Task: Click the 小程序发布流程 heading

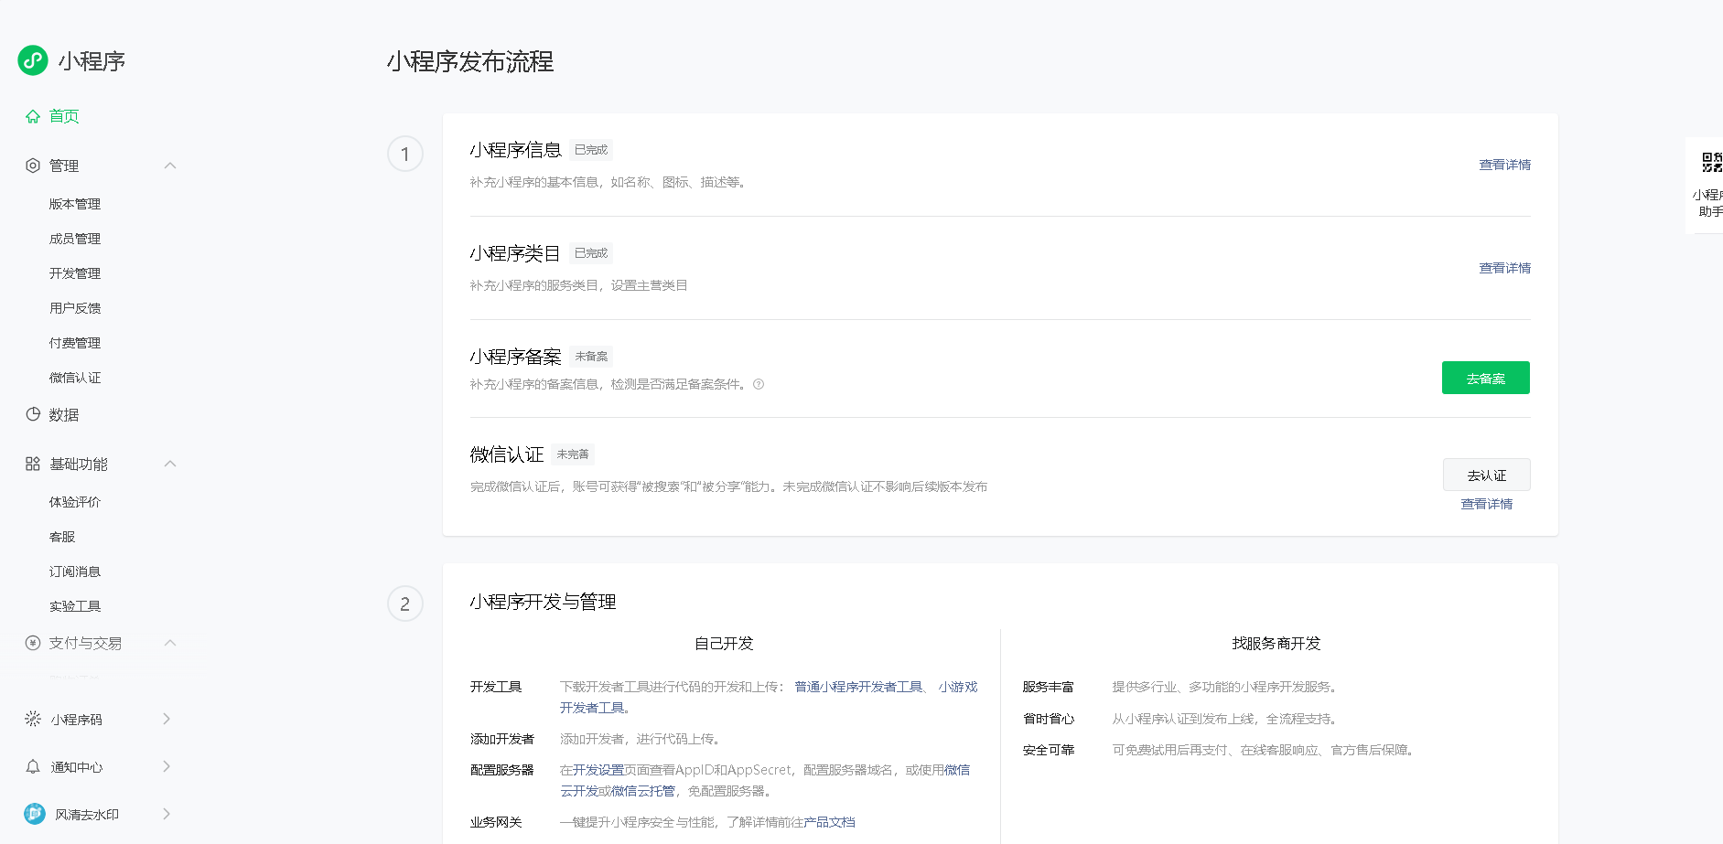Action: point(470,61)
